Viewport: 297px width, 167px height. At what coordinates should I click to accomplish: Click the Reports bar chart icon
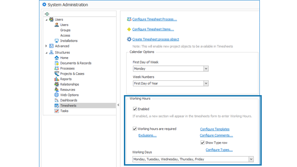57,79
